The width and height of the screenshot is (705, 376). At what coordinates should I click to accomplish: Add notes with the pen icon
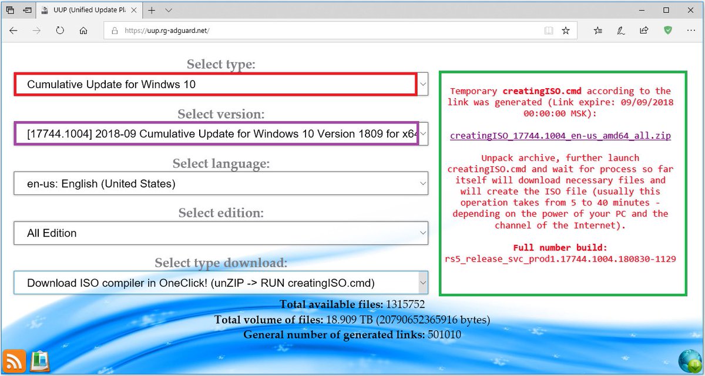[621, 31]
